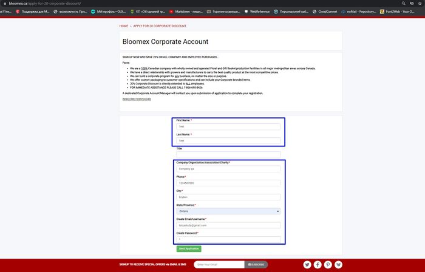Click the Bloomex Corporate Account heading
The image size is (425, 272).
pos(165,41)
